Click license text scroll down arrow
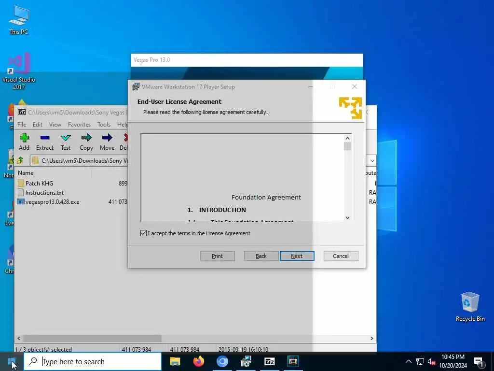The width and height of the screenshot is (494, 371). coord(347,217)
